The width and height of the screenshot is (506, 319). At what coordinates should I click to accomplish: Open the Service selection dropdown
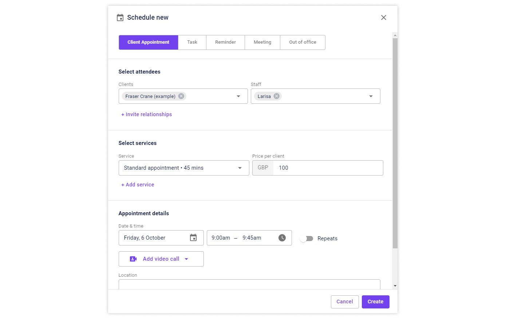pyautogui.click(x=240, y=168)
